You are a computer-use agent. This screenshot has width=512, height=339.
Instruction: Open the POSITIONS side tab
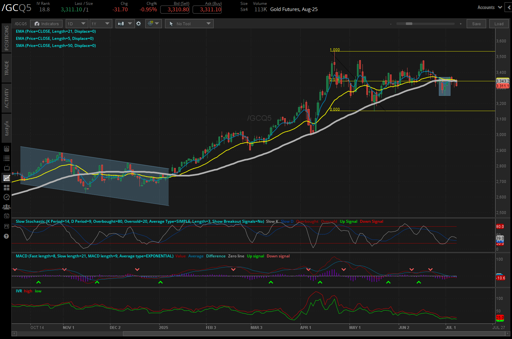6,38
